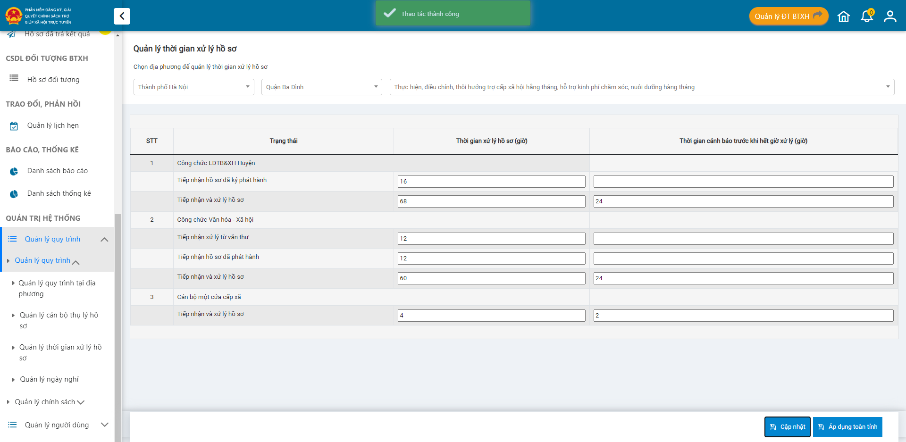Click the calendar icon for Quản lý lịch hẹn
This screenshot has height=442, width=906.
pos(14,126)
